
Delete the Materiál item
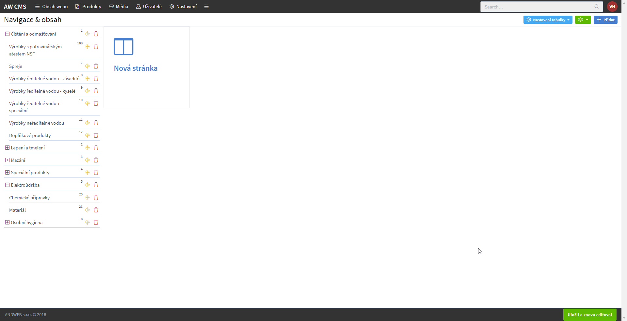point(96,210)
